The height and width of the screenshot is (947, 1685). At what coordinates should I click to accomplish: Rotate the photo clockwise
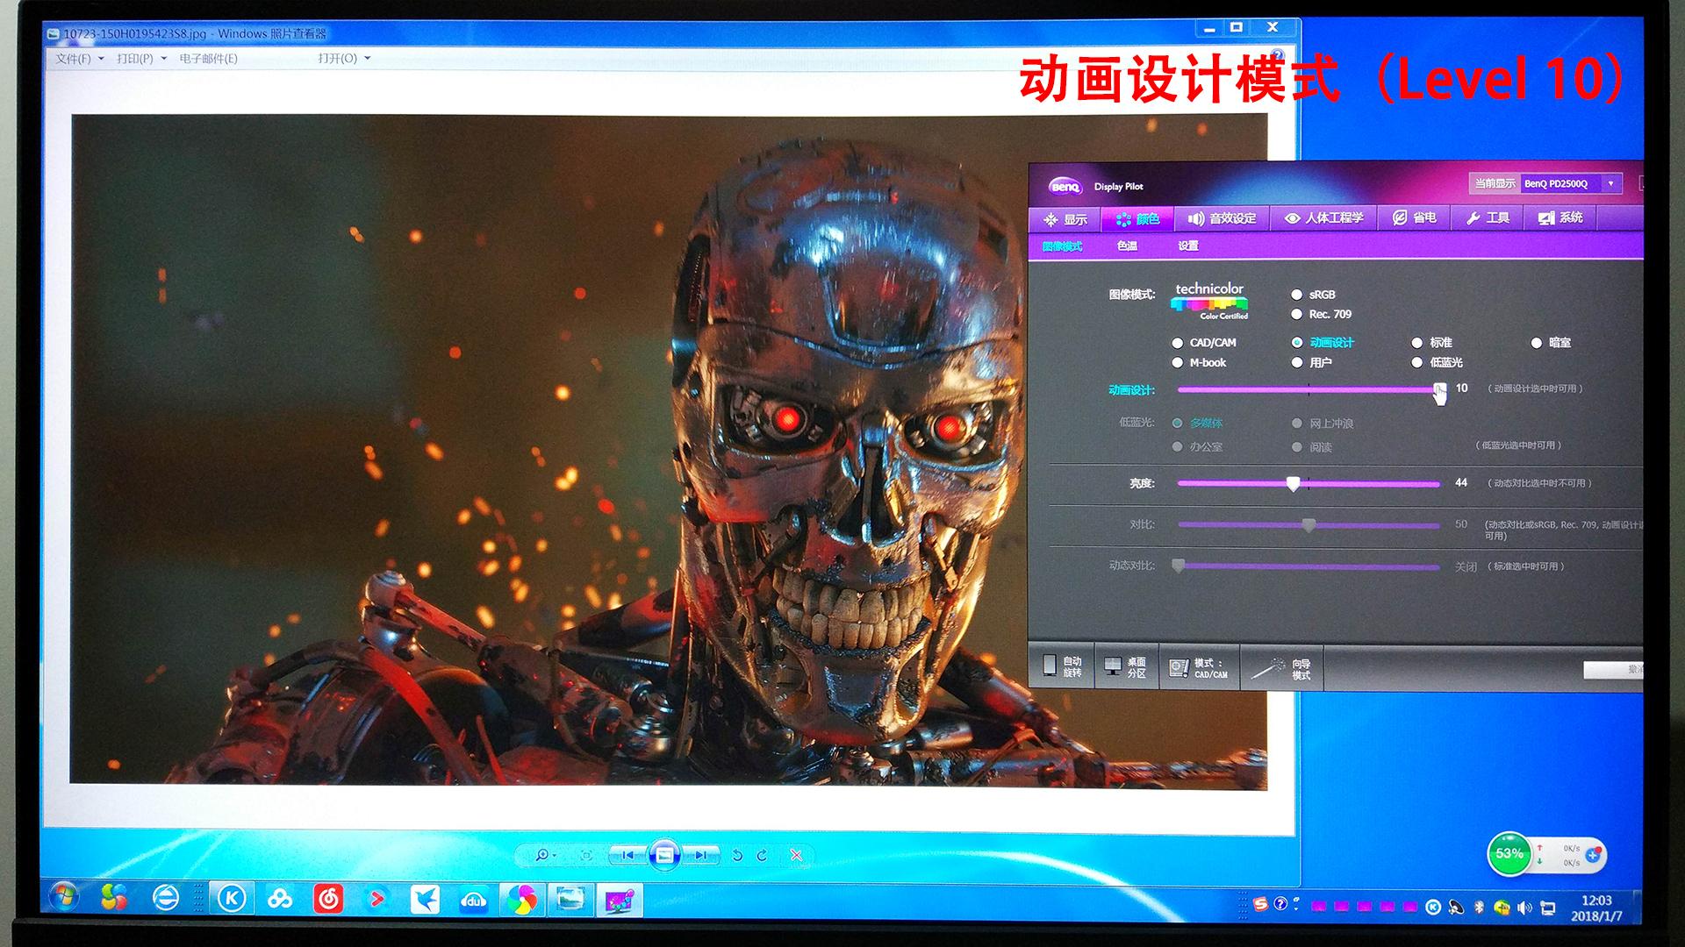click(x=762, y=855)
